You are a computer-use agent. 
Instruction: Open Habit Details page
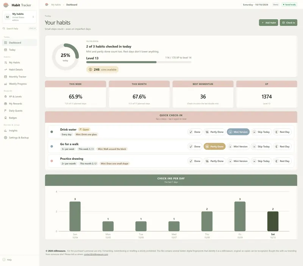(20, 69)
